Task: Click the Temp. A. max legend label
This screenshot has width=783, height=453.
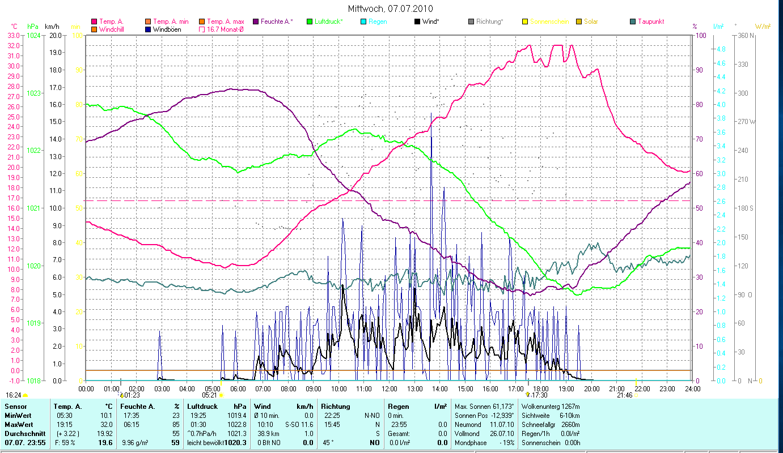Action: (225, 22)
